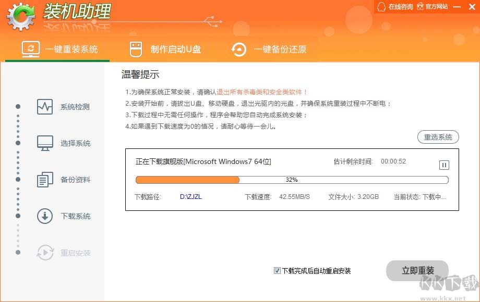This screenshot has height=302, width=480.
Task: Click the 下载系统 download icon in sidebar
Action: pyautogui.click(x=45, y=216)
